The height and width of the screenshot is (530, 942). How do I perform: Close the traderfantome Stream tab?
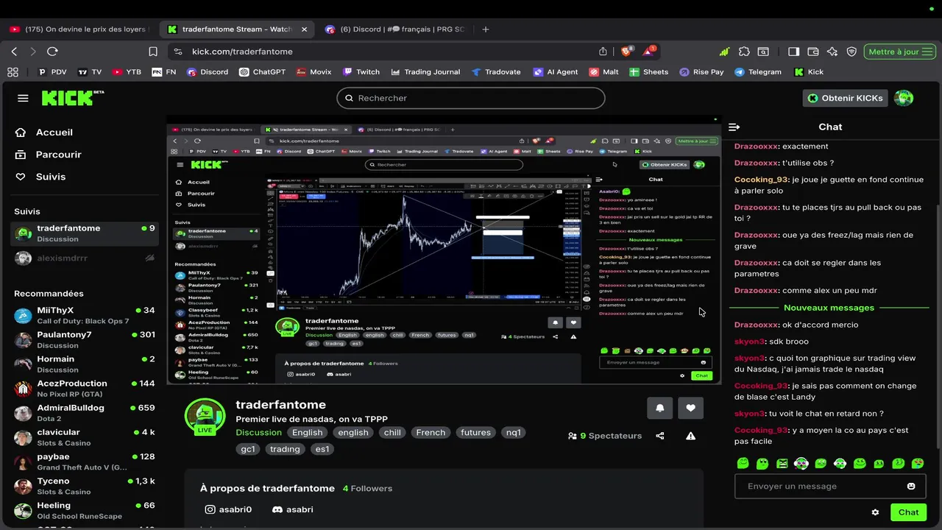pos(304,29)
